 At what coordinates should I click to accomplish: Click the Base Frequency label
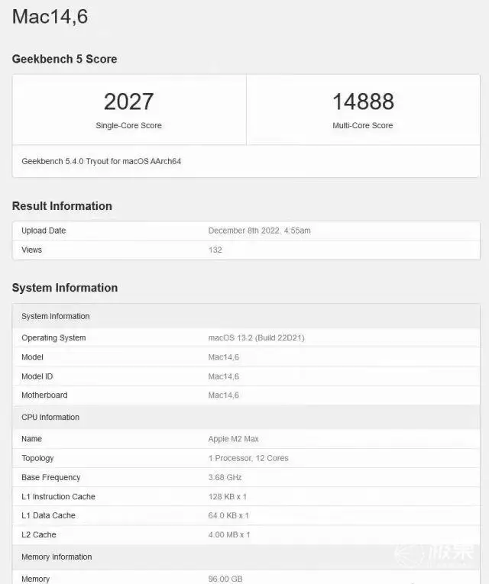51,477
